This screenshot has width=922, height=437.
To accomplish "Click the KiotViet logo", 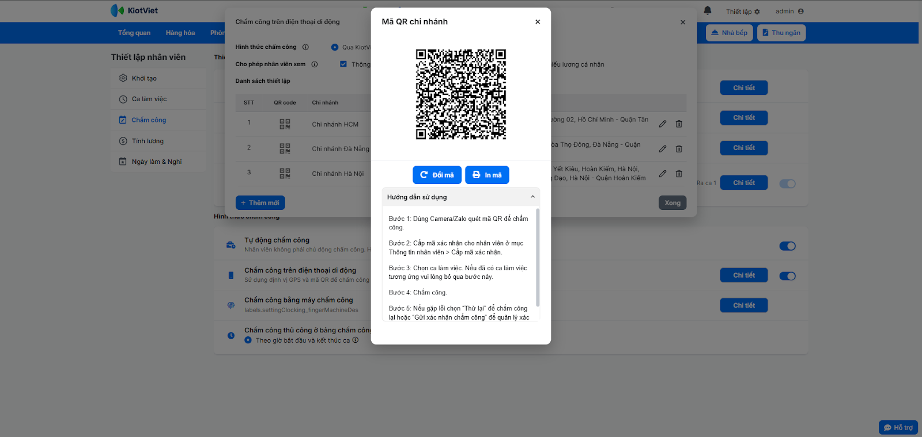I will (134, 10).
